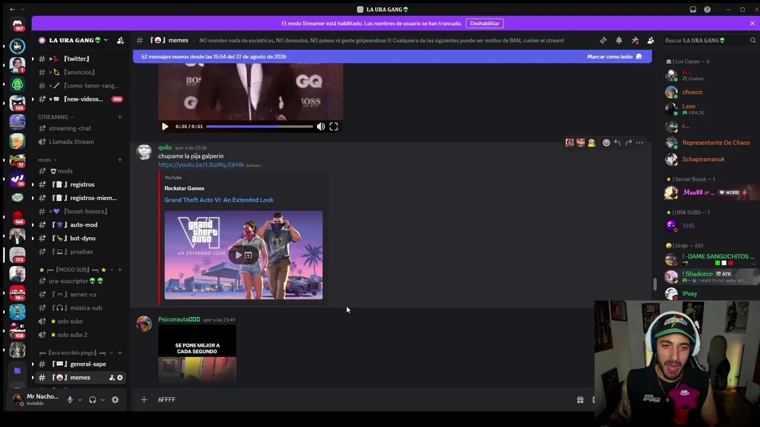Open the server folder icon
The image size is (760, 427).
(x=17, y=371)
